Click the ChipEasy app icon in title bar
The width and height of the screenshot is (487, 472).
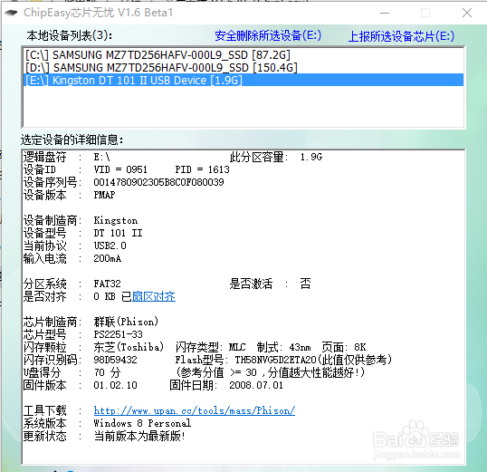pyautogui.click(x=12, y=13)
